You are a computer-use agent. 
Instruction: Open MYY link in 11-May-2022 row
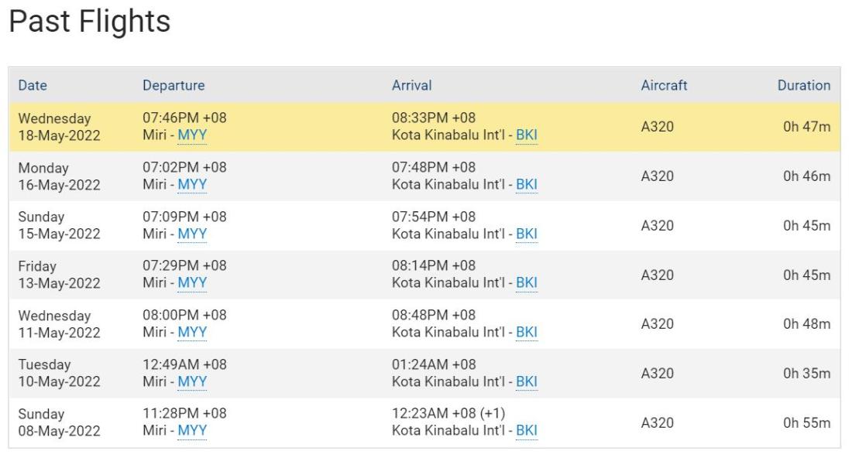(x=192, y=332)
